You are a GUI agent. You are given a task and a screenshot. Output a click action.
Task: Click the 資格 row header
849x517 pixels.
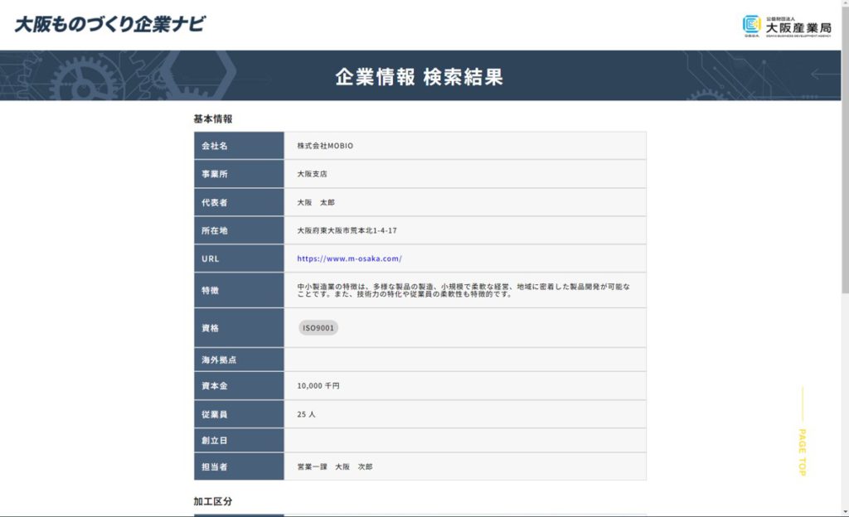(239, 328)
